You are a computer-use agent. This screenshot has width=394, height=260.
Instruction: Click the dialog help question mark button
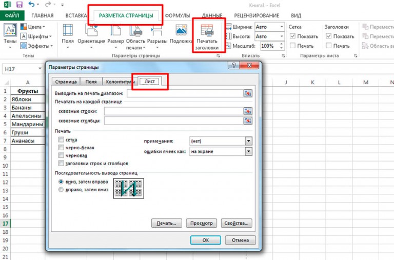(x=234, y=65)
